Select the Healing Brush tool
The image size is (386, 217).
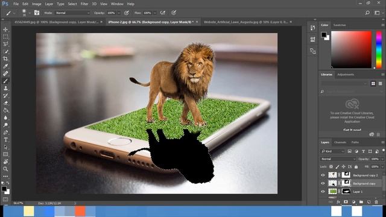(x=5, y=74)
